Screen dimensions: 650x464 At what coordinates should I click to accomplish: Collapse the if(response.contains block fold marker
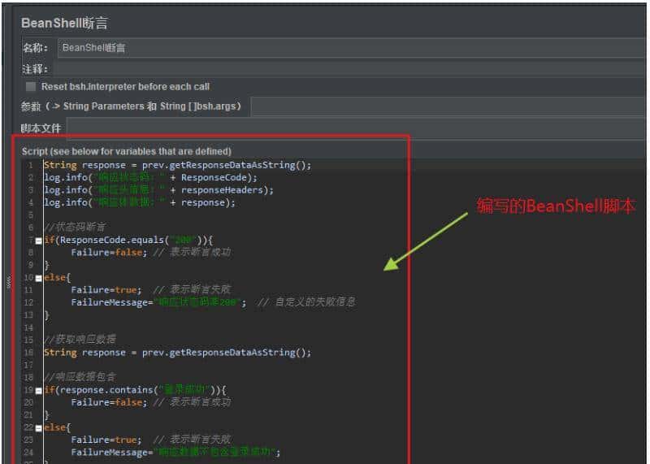coord(38,391)
